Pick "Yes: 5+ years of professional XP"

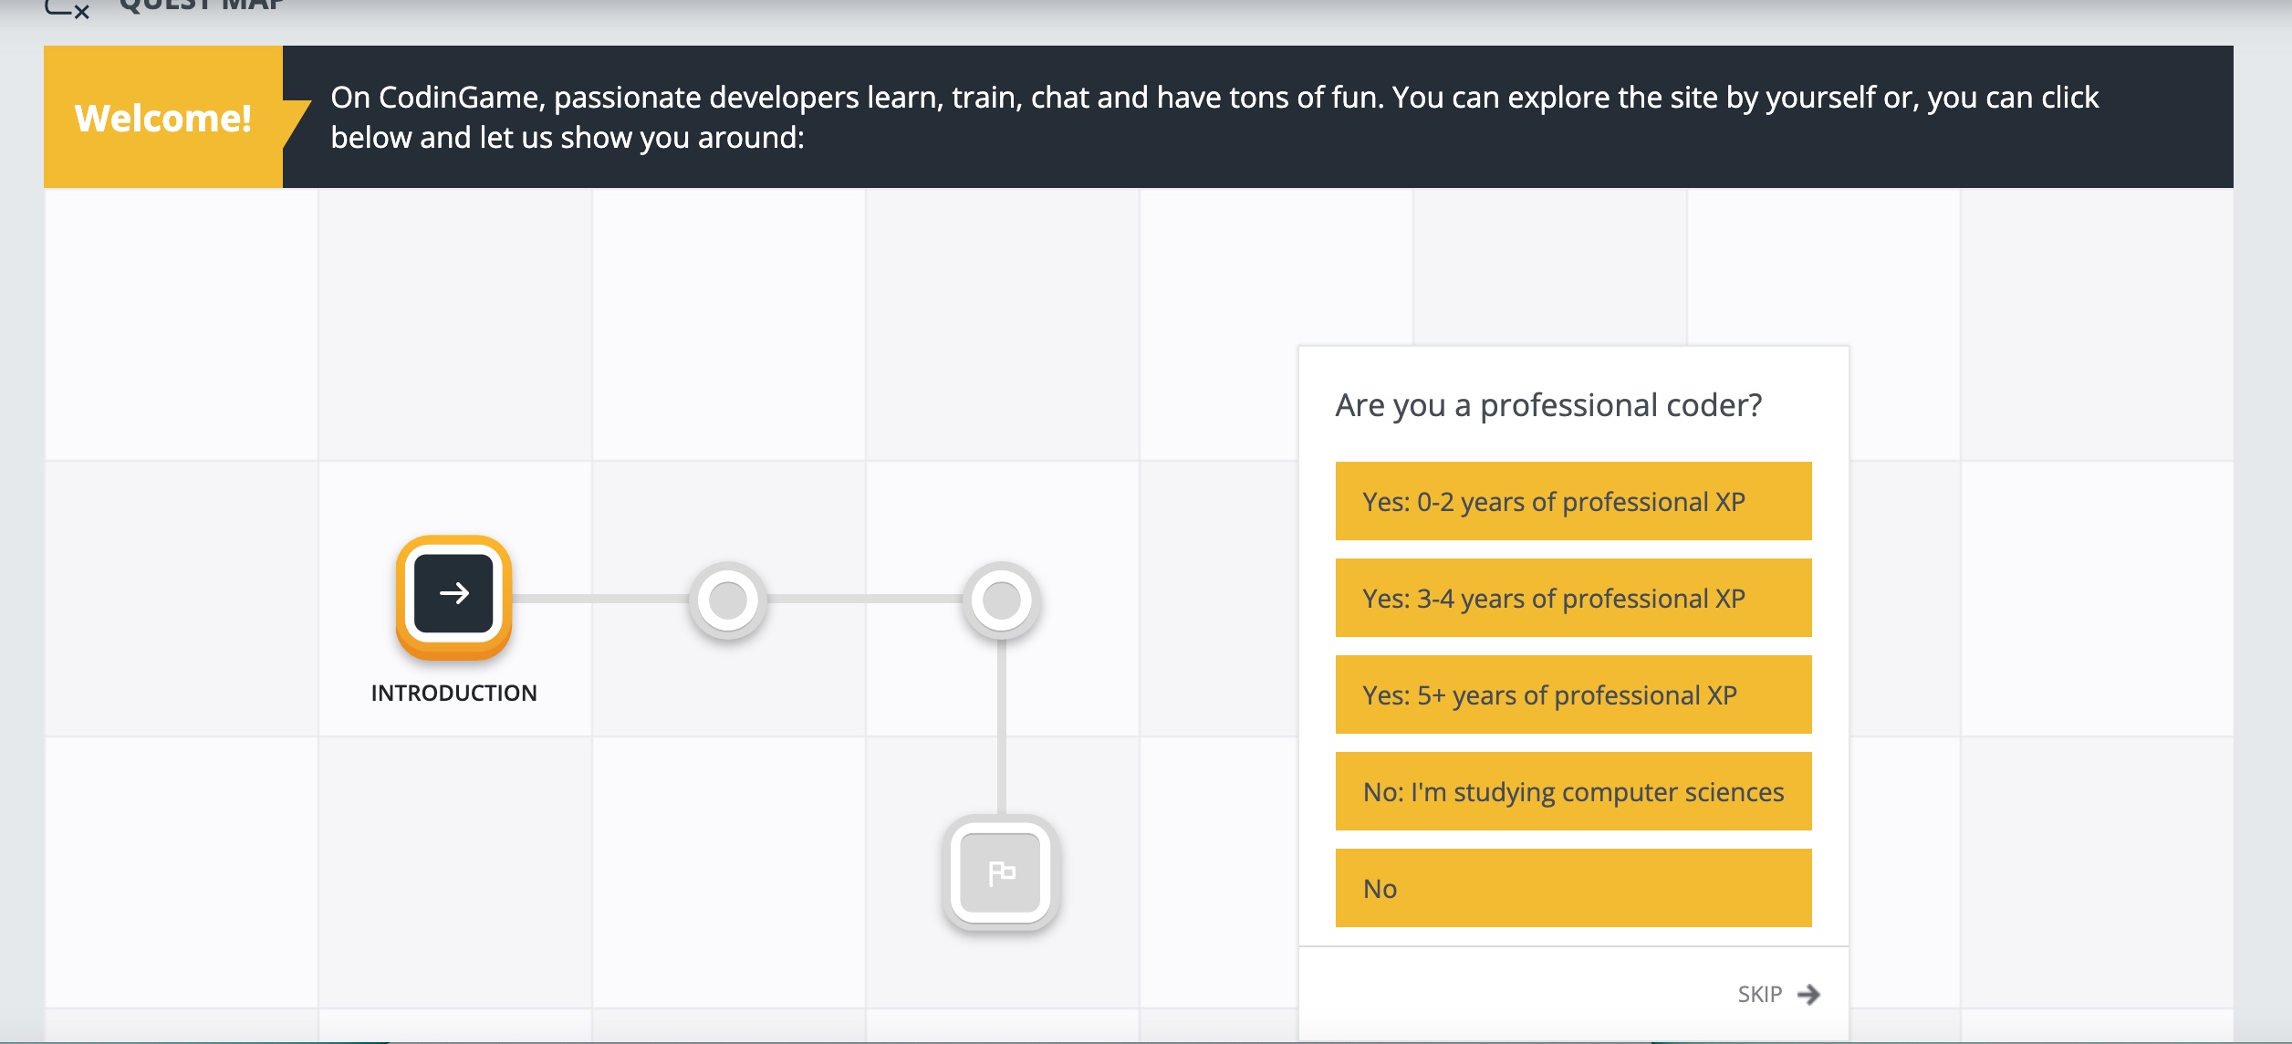click(x=1573, y=694)
